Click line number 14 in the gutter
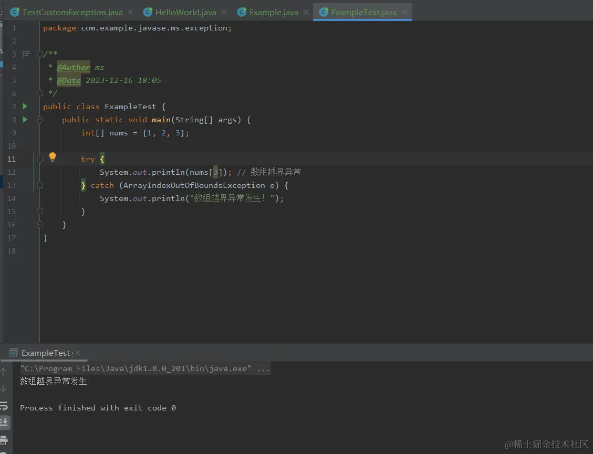Viewport: 593px width, 454px height. (12, 198)
